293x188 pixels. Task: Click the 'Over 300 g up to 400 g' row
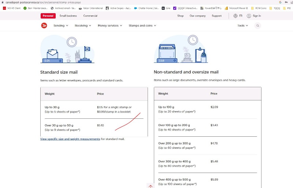208,164
